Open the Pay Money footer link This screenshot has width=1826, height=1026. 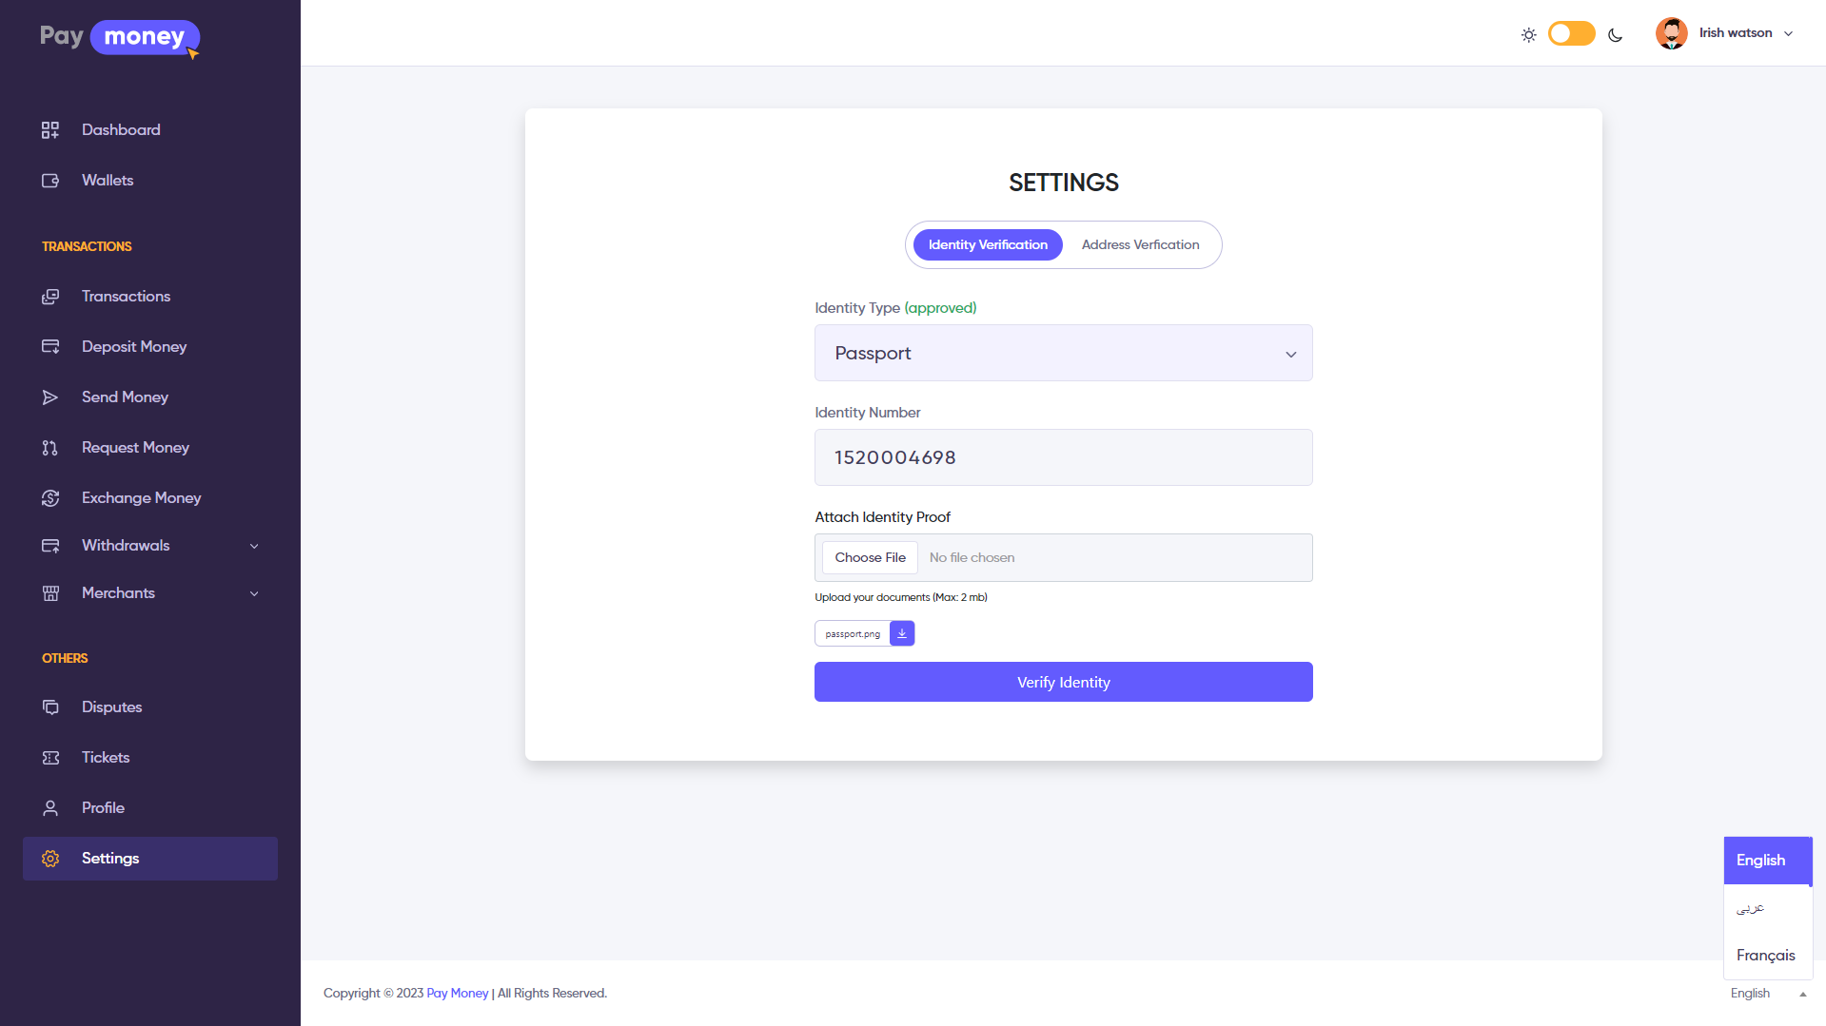tap(457, 994)
